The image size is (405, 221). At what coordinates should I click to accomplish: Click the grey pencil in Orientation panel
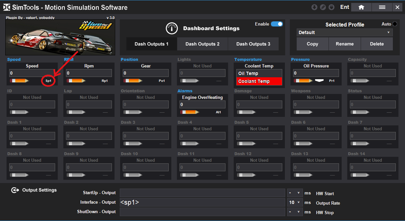point(133,112)
